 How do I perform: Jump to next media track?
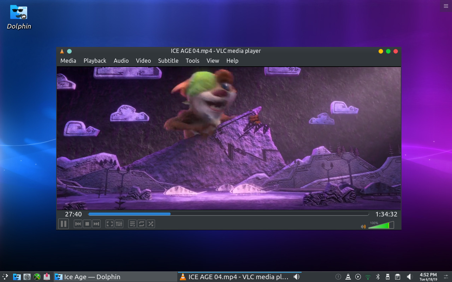click(x=96, y=224)
